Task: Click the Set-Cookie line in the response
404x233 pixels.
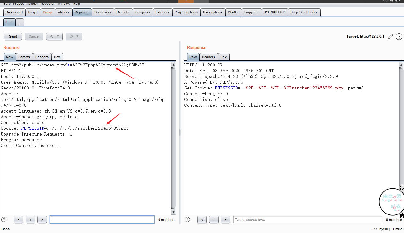Action: point(274,88)
